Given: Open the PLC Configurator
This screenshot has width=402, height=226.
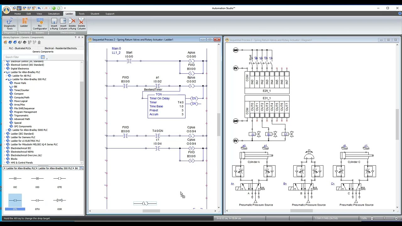Looking at the screenshot, I should pyautogui.click(x=40, y=24).
